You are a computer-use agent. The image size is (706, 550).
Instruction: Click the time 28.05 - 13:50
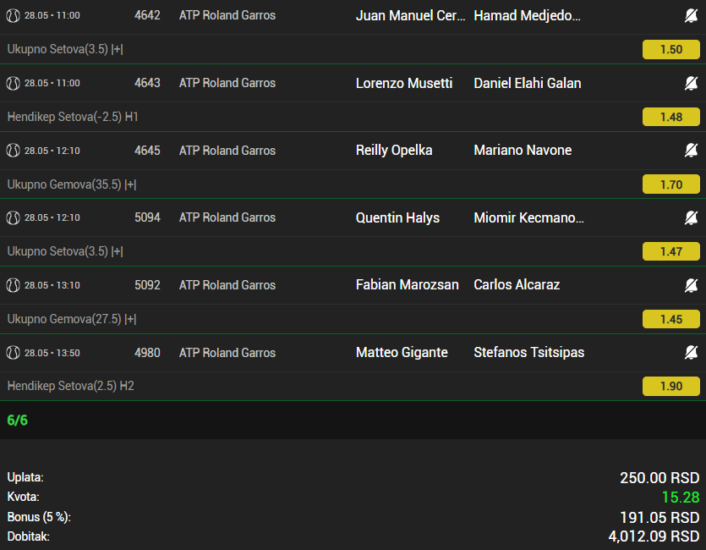(52, 353)
